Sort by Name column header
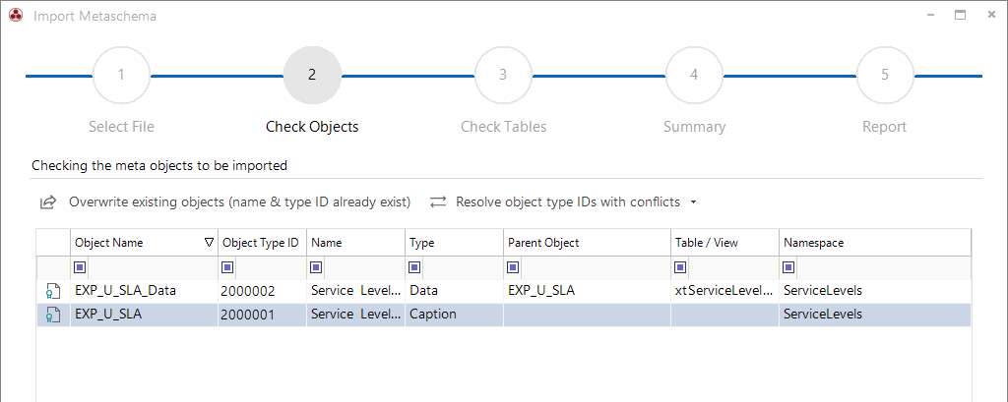This screenshot has height=402, width=1008. [355, 243]
